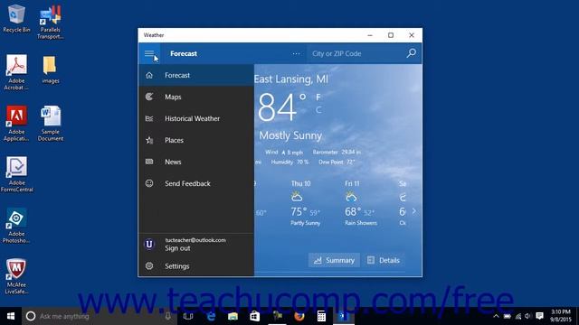This screenshot has width=579, height=325.
Task: Select Maps in navigation menu
Action: pos(196,97)
